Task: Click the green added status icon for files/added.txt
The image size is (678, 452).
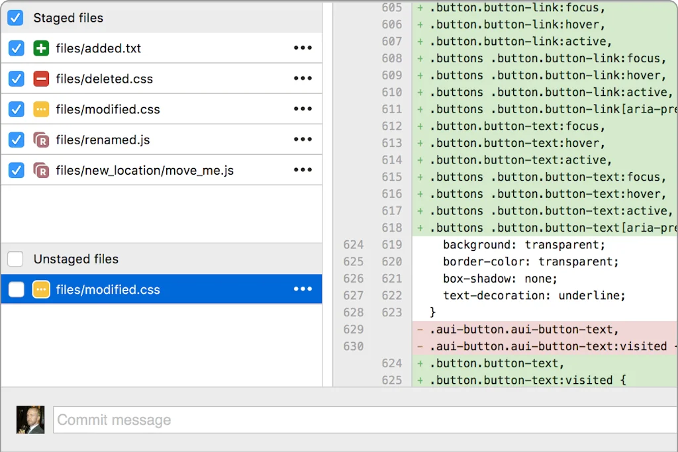Action: coord(42,48)
